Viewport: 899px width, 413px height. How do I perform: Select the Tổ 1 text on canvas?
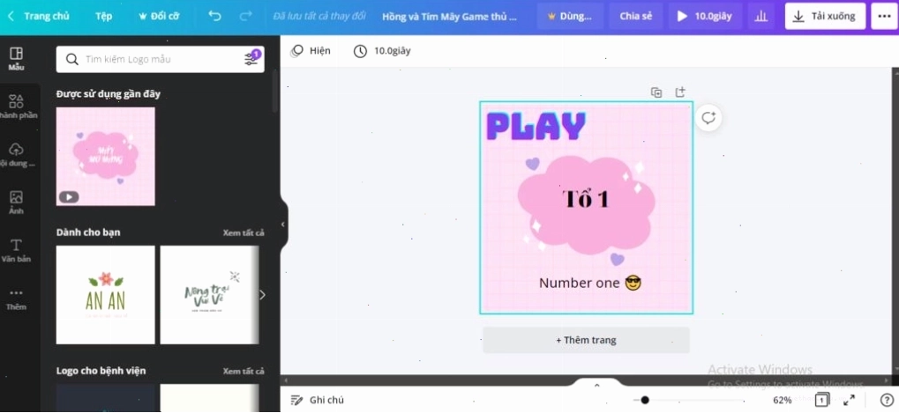point(586,199)
